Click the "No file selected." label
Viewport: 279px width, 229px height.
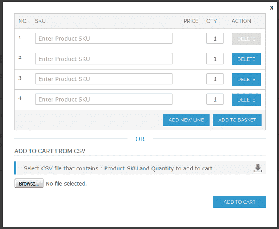[66, 184]
